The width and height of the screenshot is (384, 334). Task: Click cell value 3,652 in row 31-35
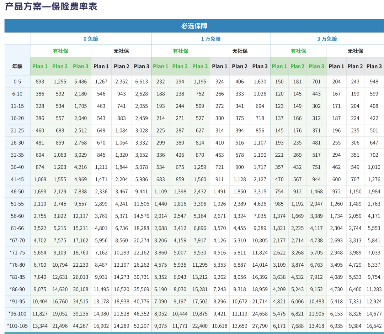click(x=142, y=155)
